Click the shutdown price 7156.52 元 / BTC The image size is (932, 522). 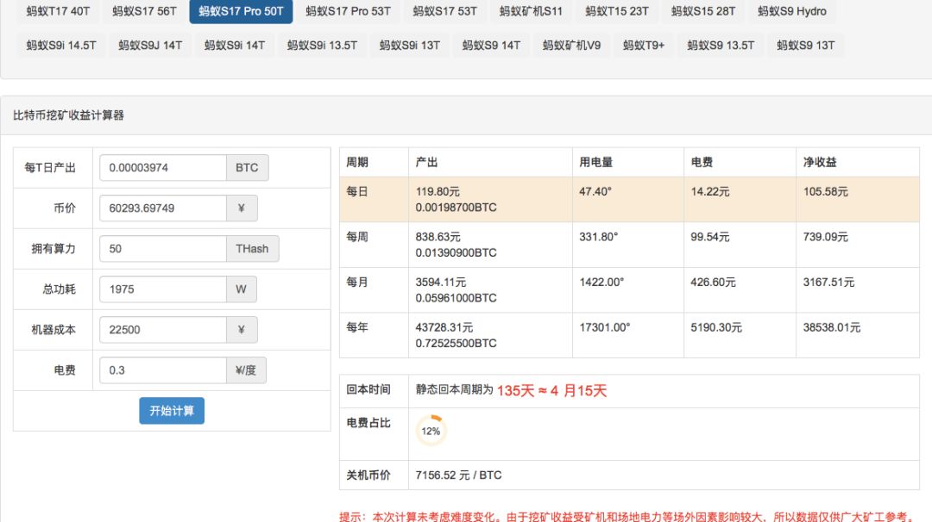click(458, 475)
